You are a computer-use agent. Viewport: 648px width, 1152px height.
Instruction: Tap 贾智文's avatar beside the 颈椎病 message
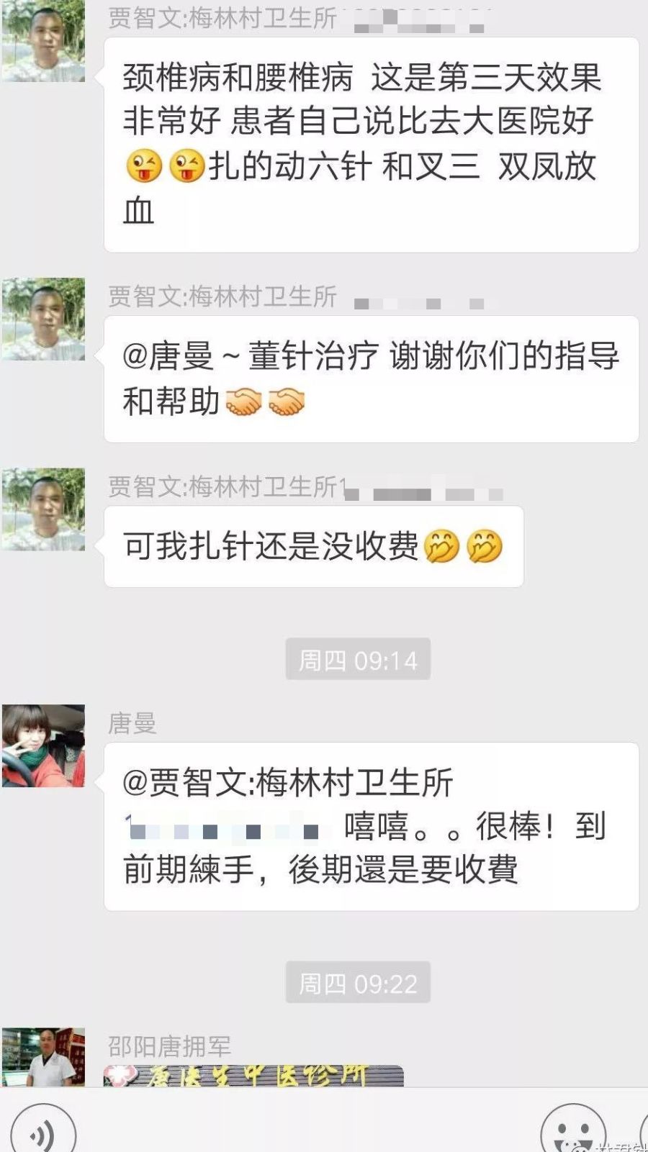44,41
